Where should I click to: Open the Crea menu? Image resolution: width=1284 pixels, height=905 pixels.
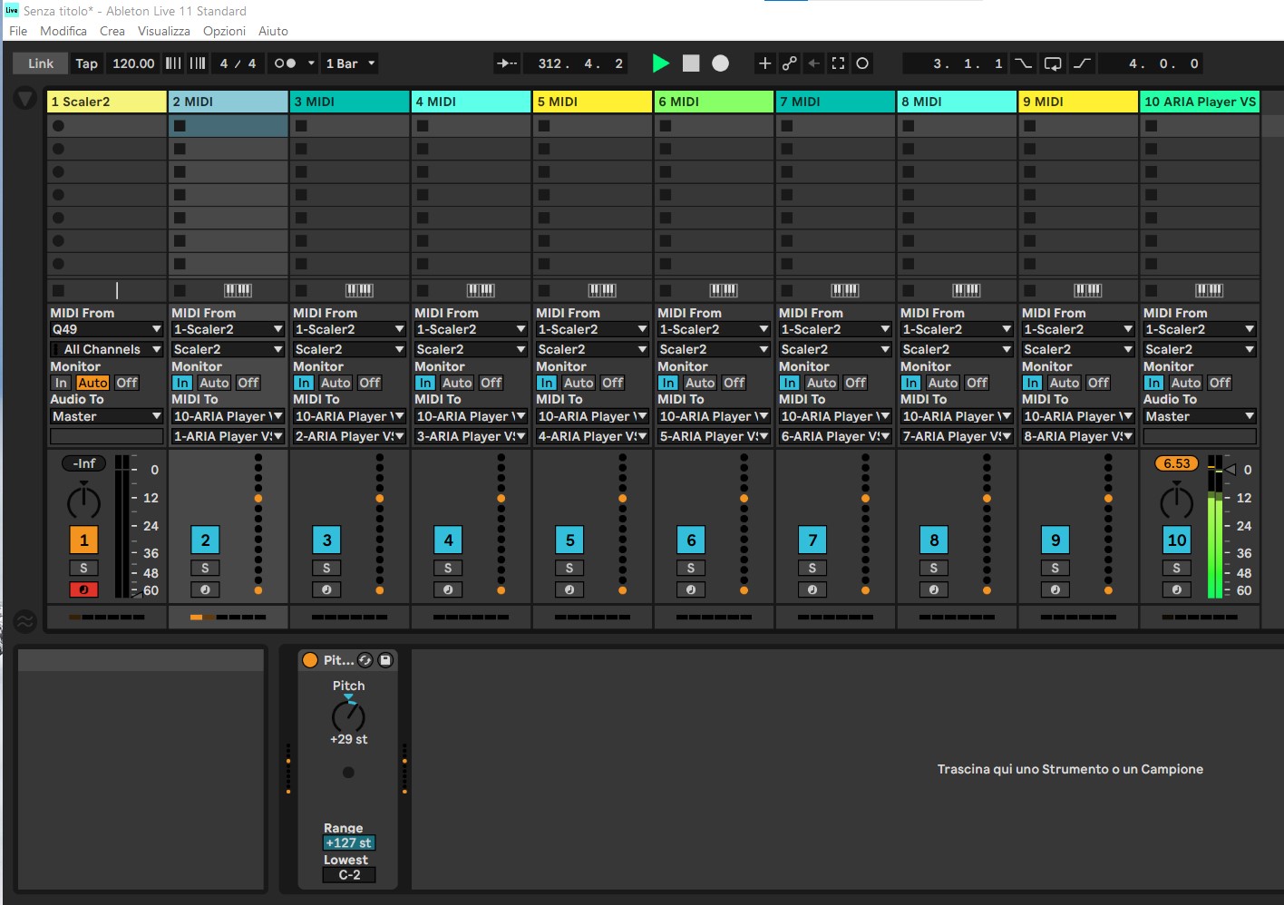(112, 31)
